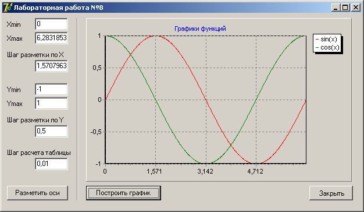Screen dimensions: 364x212
Task: Click the Ymax label
Action: click(x=15, y=104)
